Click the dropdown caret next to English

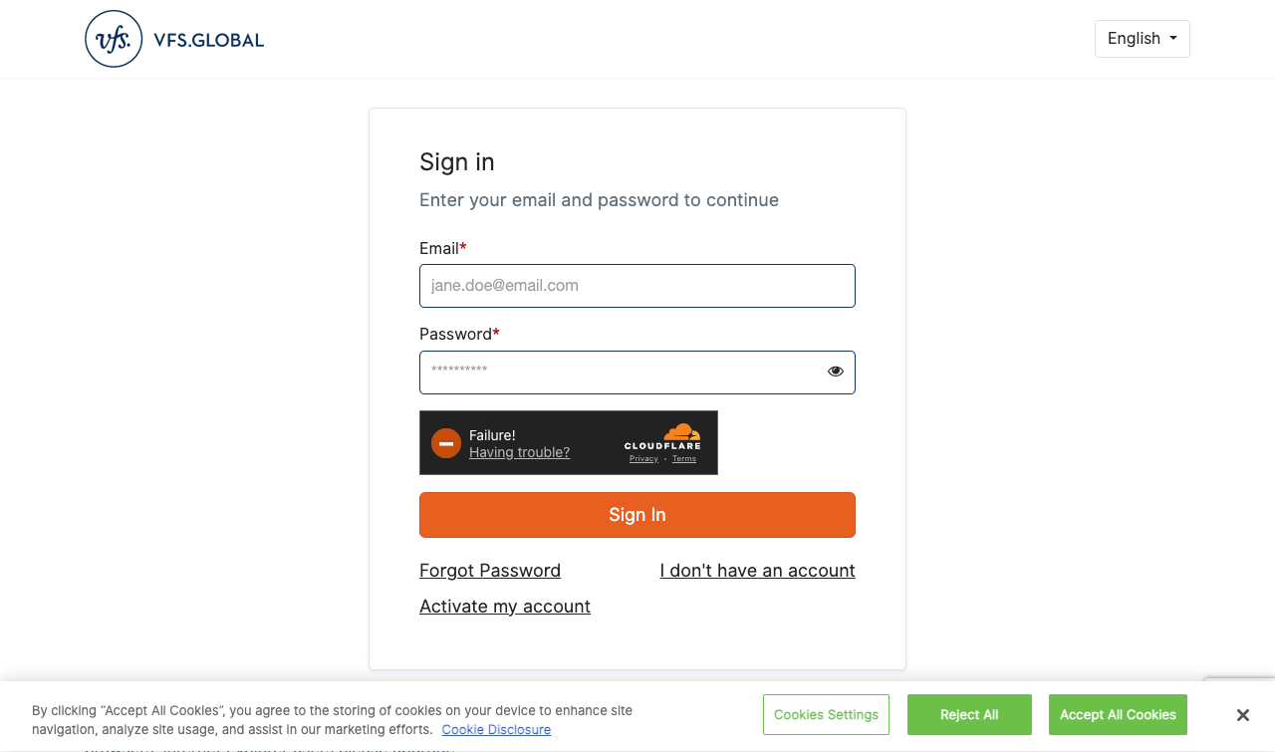tap(1173, 39)
